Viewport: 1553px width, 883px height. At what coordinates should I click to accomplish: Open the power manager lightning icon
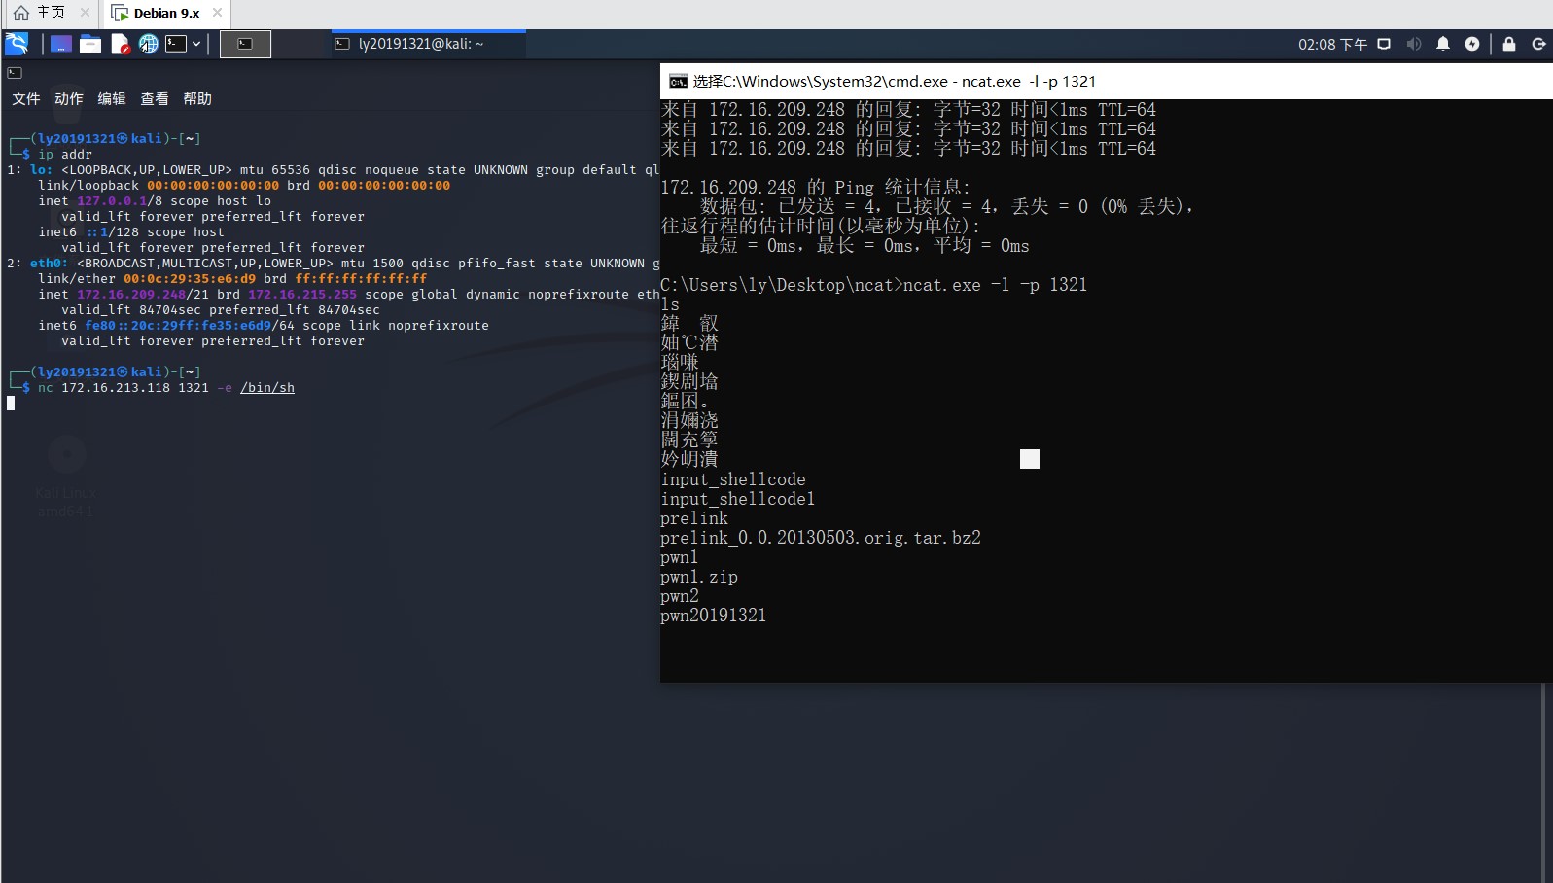point(1472,44)
